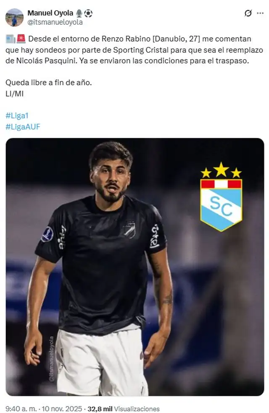Open the three-dot more options menu
269x413 pixels.
pyautogui.click(x=260, y=13)
